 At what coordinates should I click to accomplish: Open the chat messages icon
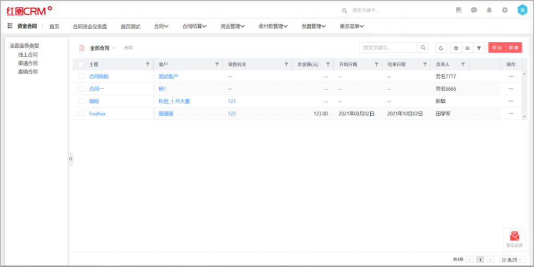[474, 10]
